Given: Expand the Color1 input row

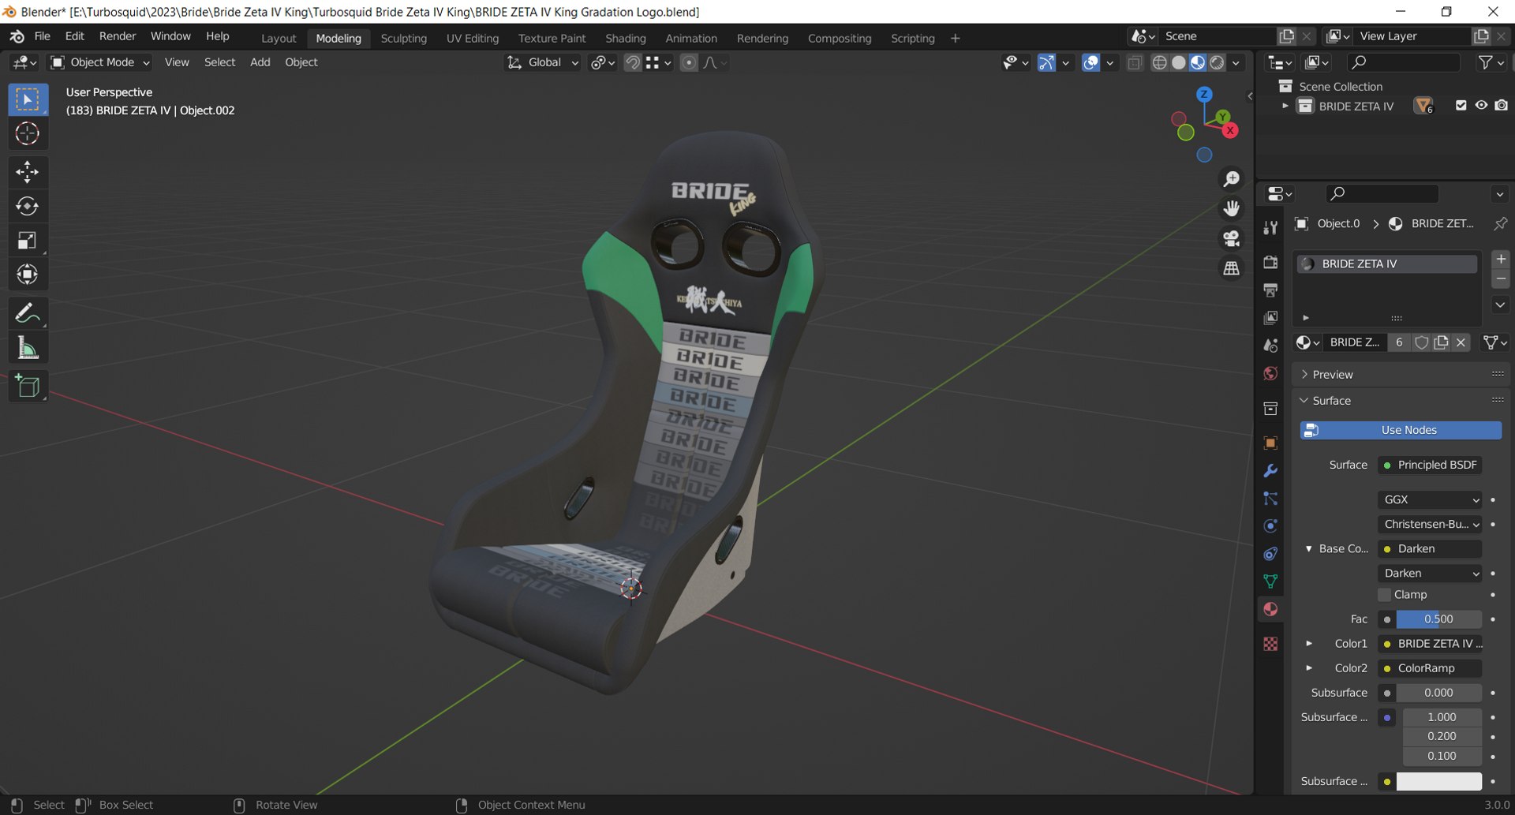Looking at the screenshot, I should (1310, 644).
